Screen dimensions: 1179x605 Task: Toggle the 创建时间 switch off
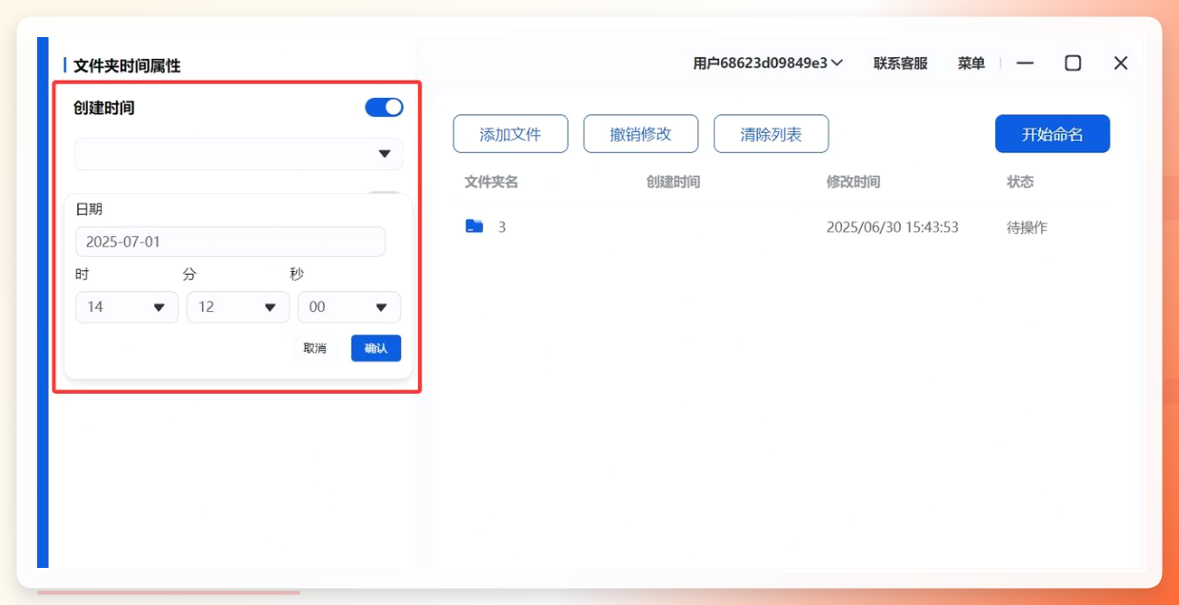pyautogui.click(x=384, y=107)
